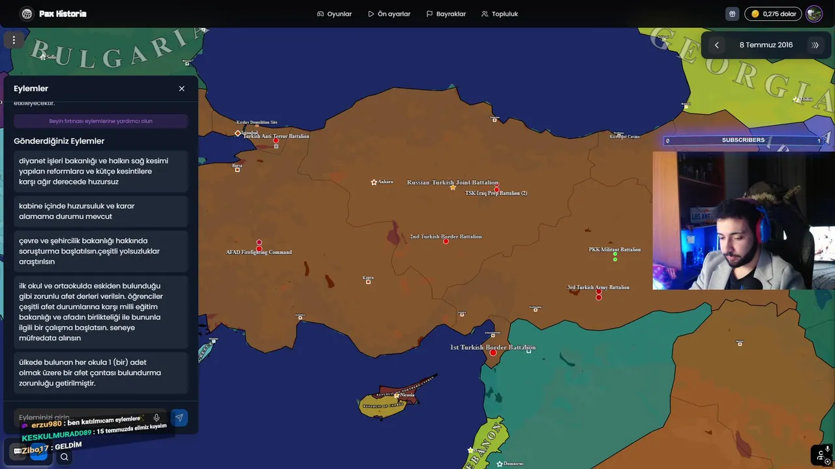
Task: Open the Bayraklar menu
Action: pos(446,14)
